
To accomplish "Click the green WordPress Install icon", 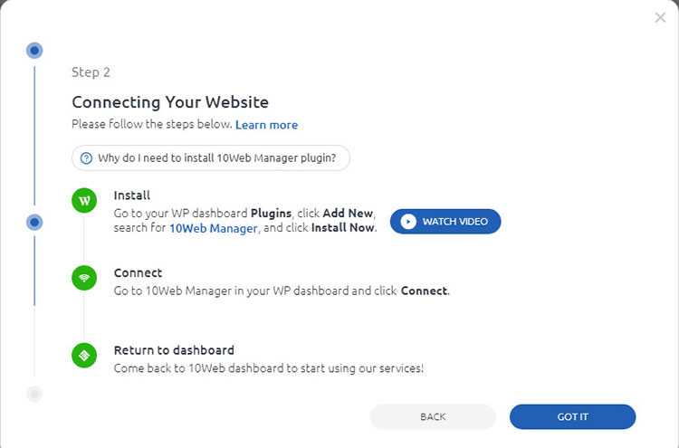I will click(x=84, y=201).
